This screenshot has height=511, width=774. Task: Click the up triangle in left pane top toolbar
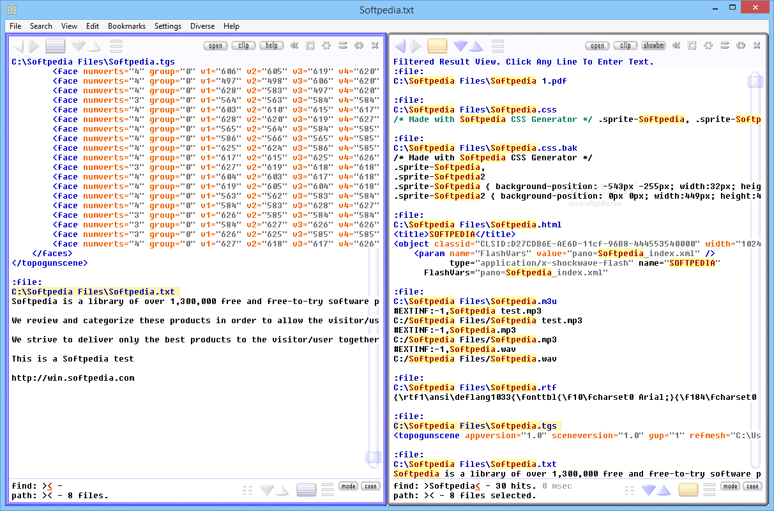click(x=94, y=46)
